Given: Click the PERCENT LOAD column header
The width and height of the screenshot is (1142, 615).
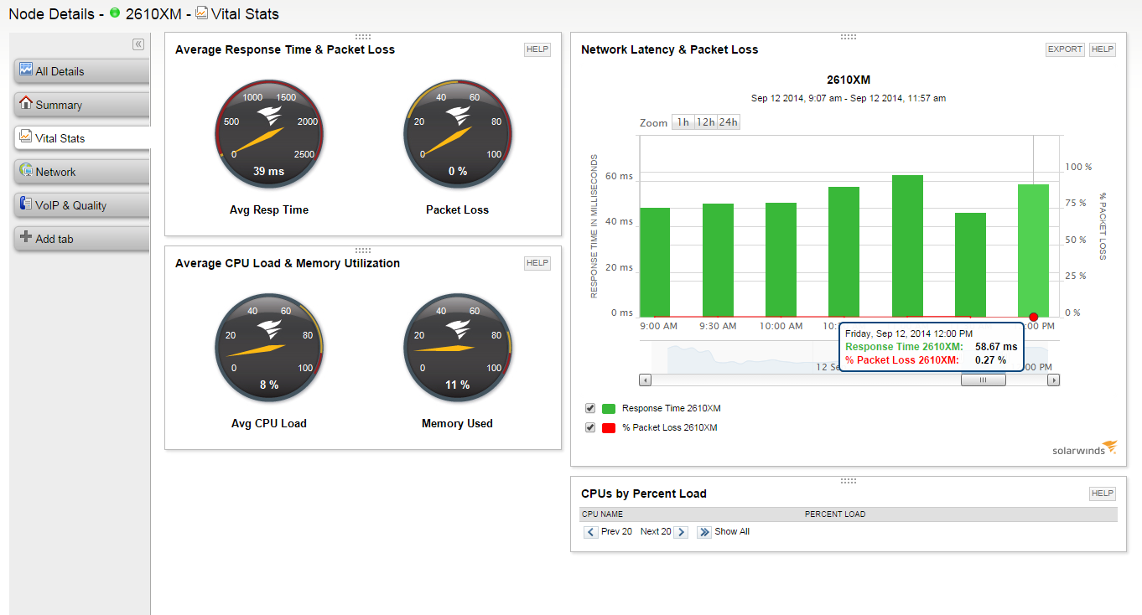Looking at the screenshot, I should coord(835,514).
